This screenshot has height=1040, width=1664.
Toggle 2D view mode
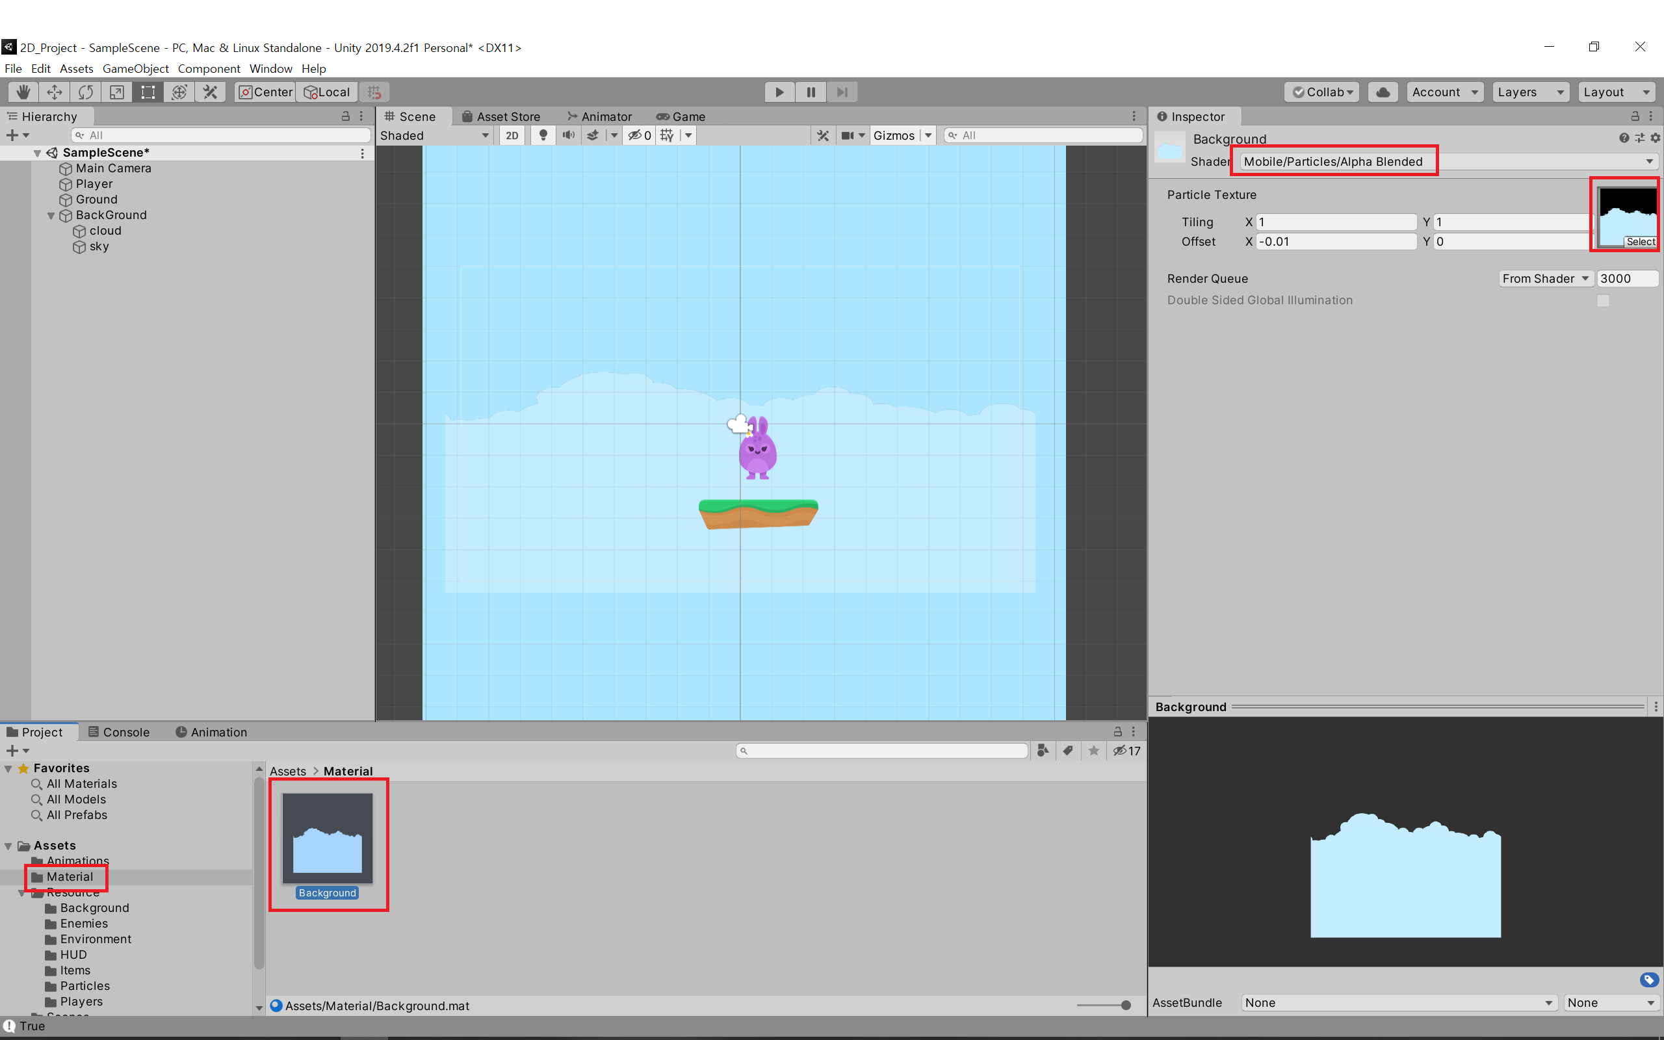coord(512,135)
